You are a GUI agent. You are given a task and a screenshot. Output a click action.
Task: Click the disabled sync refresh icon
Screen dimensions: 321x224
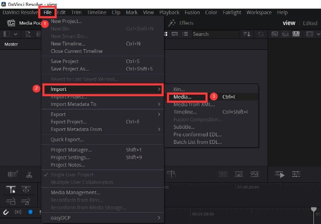tap(261, 34)
